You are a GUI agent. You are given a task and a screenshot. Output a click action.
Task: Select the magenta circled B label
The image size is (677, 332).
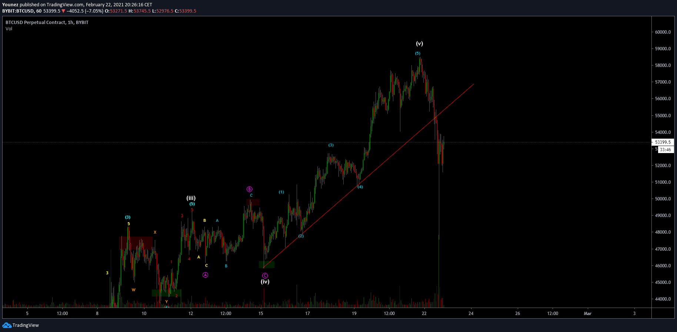click(249, 189)
